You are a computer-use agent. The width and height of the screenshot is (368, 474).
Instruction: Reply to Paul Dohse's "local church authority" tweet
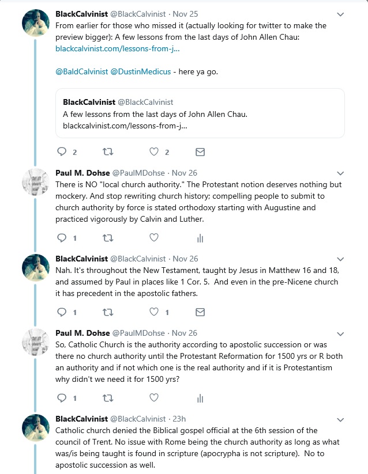[x=62, y=237]
